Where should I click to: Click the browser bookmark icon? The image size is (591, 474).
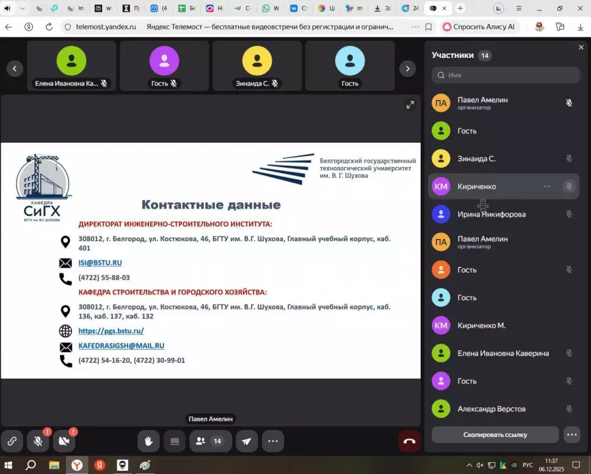429,27
